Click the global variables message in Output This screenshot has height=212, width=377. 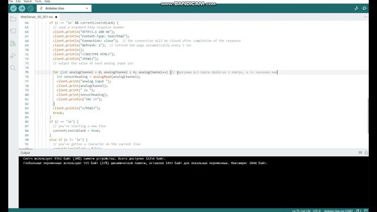(x=145, y=163)
